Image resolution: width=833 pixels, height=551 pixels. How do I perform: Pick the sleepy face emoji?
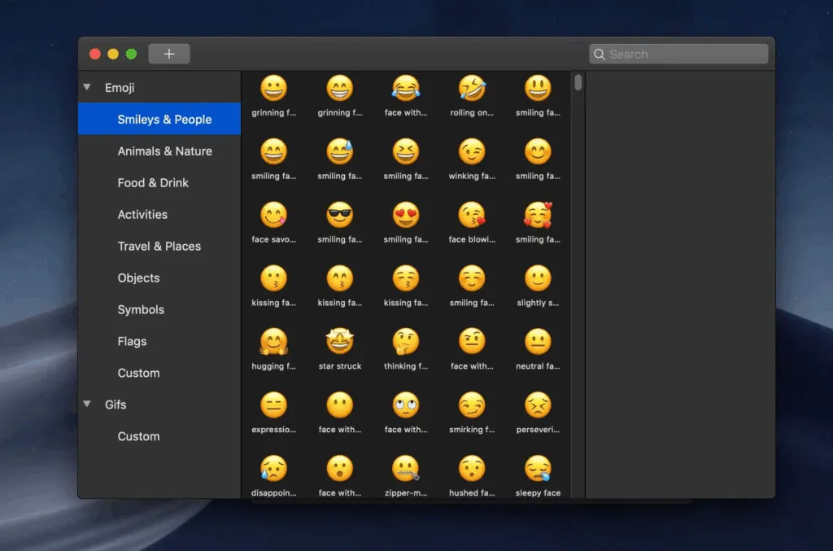(538, 469)
